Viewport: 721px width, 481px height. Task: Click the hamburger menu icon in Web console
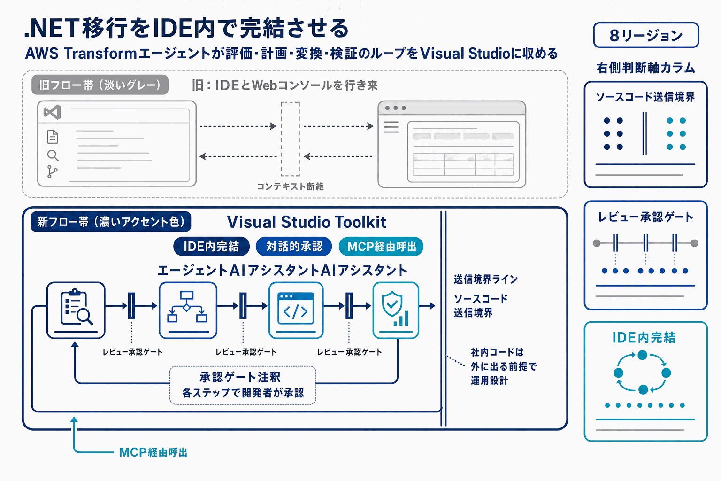tap(391, 127)
